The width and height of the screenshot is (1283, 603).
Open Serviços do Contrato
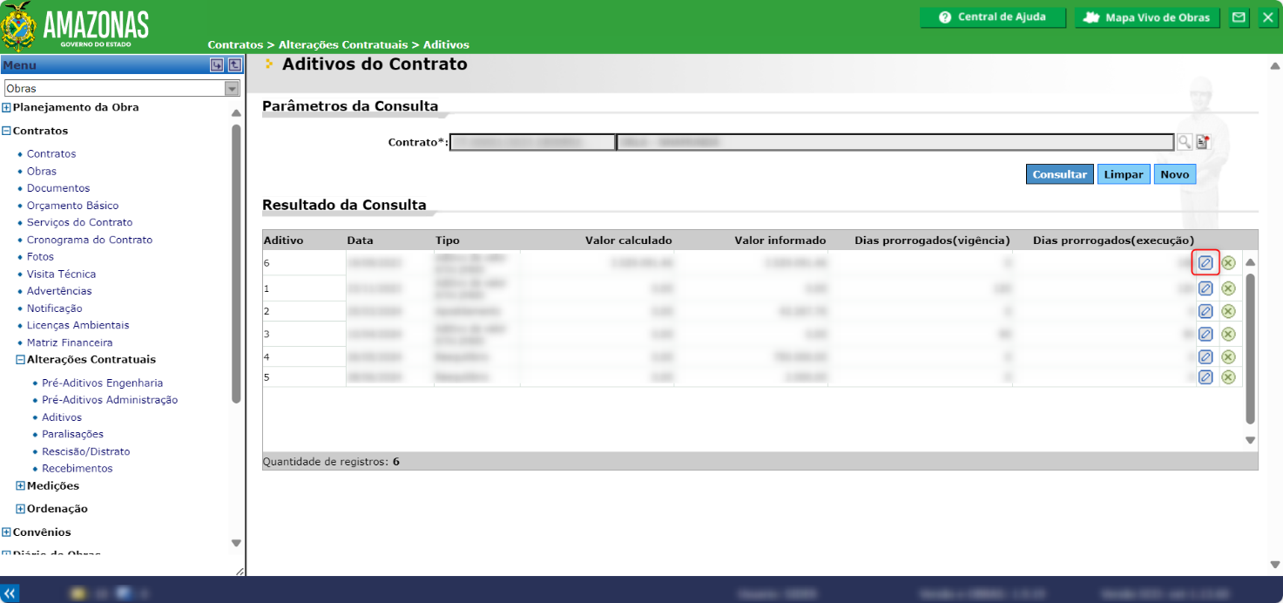tap(80, 222)
